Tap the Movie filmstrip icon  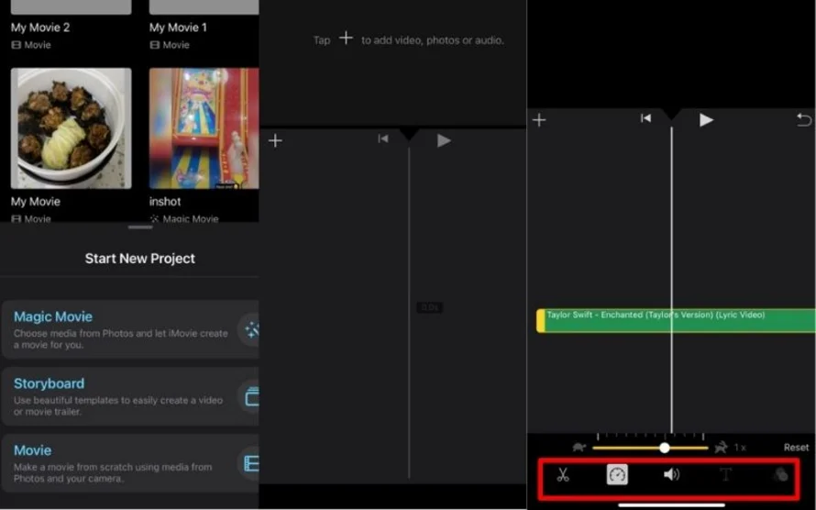(251, 463)
